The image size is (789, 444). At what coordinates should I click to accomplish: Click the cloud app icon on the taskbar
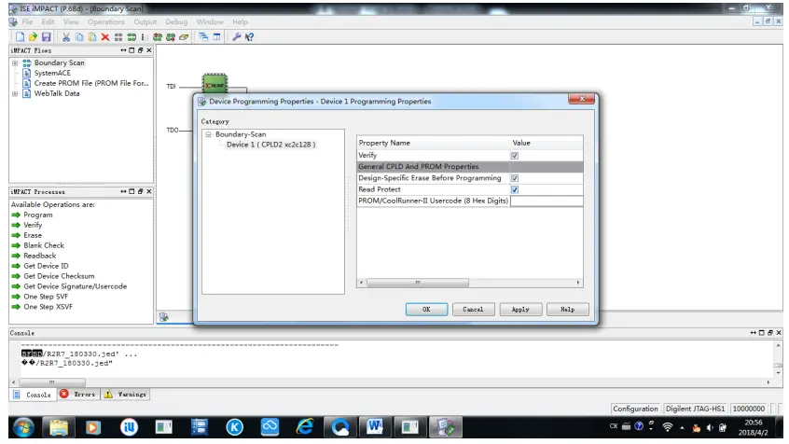point(270,427)
